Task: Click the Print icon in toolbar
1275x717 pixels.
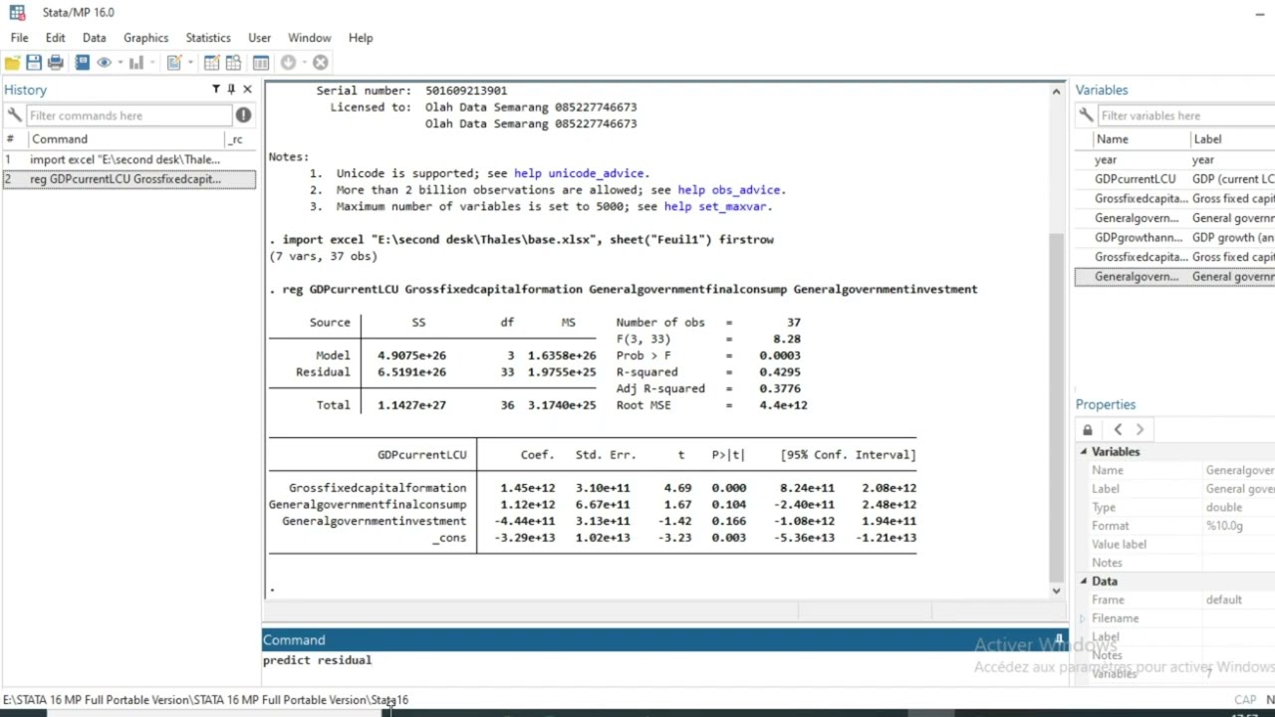Action: [56, 63]
